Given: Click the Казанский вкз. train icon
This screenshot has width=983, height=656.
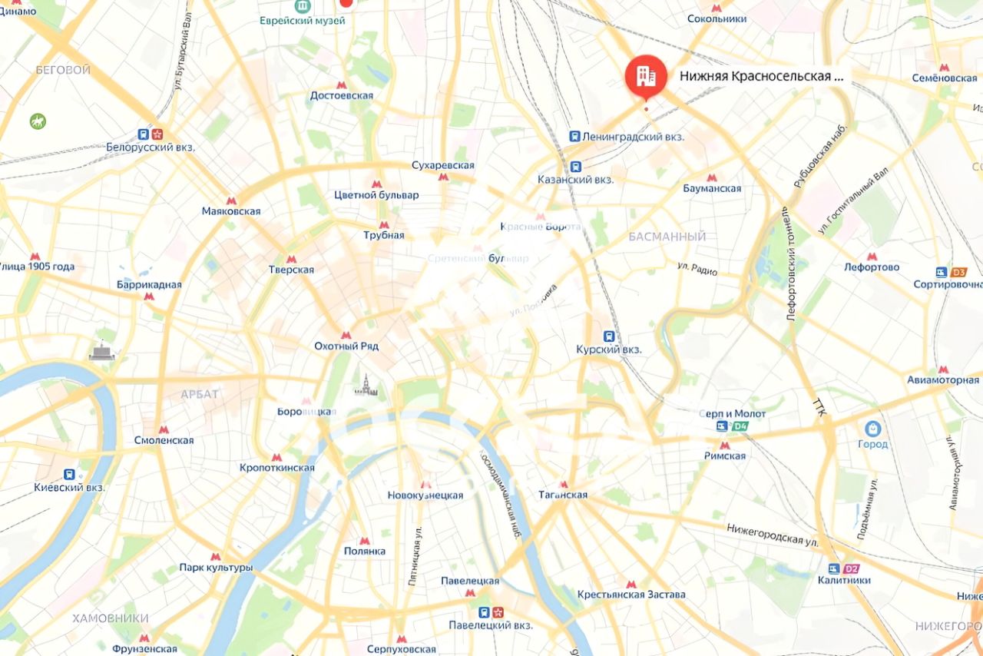Looking at the screenshot, I should [x=575, y=166].
